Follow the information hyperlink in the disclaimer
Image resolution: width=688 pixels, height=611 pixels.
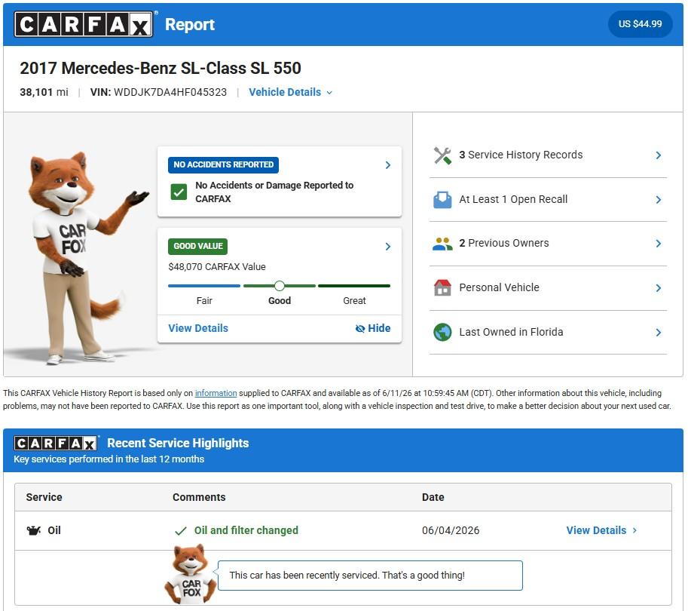(x=216, y=393)
